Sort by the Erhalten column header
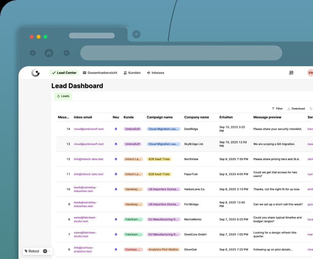 (x=226, y=117)
